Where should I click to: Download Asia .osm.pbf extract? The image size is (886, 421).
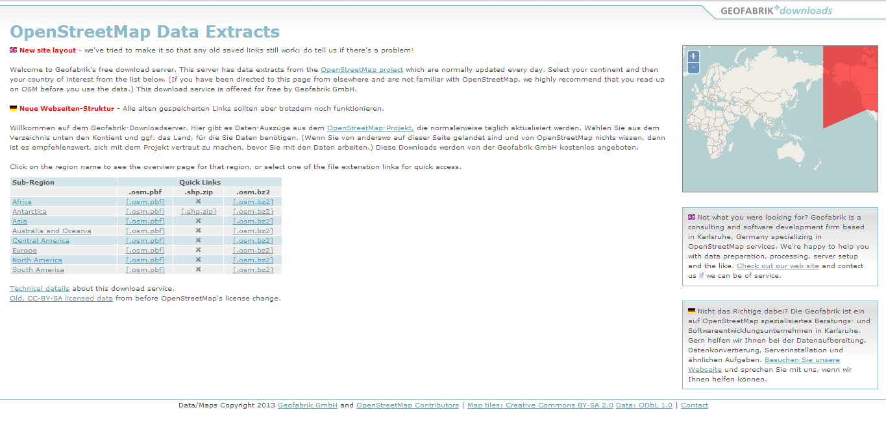145,222
